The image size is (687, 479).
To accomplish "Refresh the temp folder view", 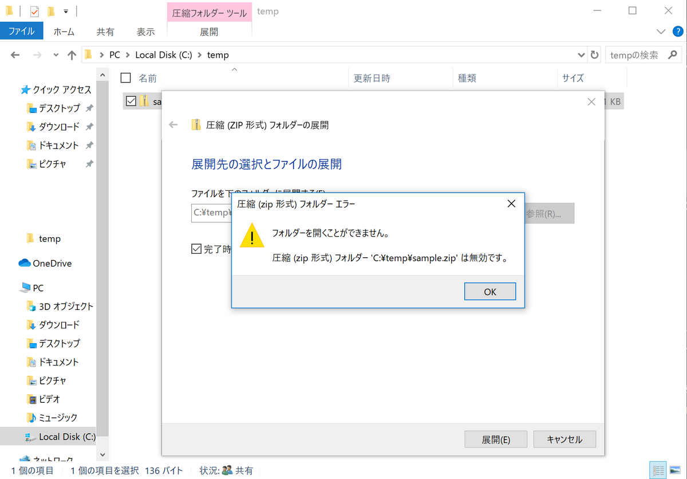I will (x=594, y=55).
